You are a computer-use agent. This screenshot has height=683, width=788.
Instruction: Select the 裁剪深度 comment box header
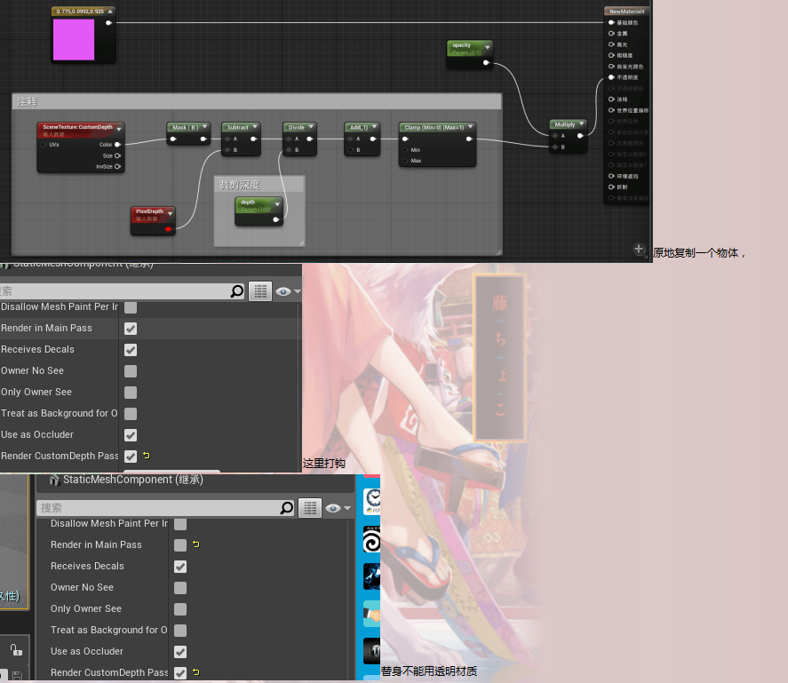coord(259,185)
